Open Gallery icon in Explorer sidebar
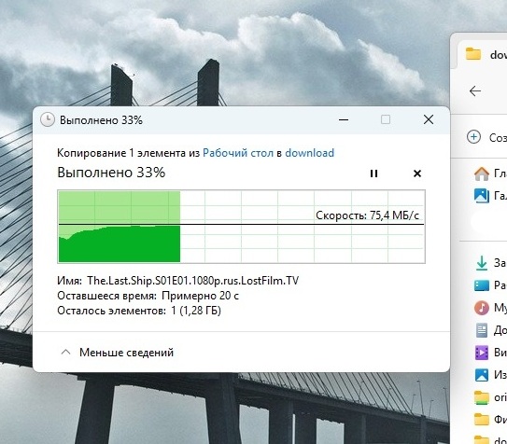The image size is (507, 444). pyautogui.click(x=482, y=195)
